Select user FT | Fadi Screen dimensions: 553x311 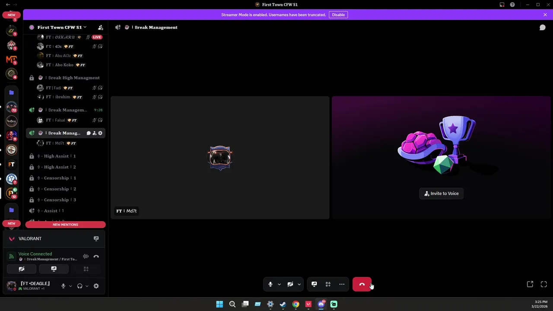pos(70,88)
